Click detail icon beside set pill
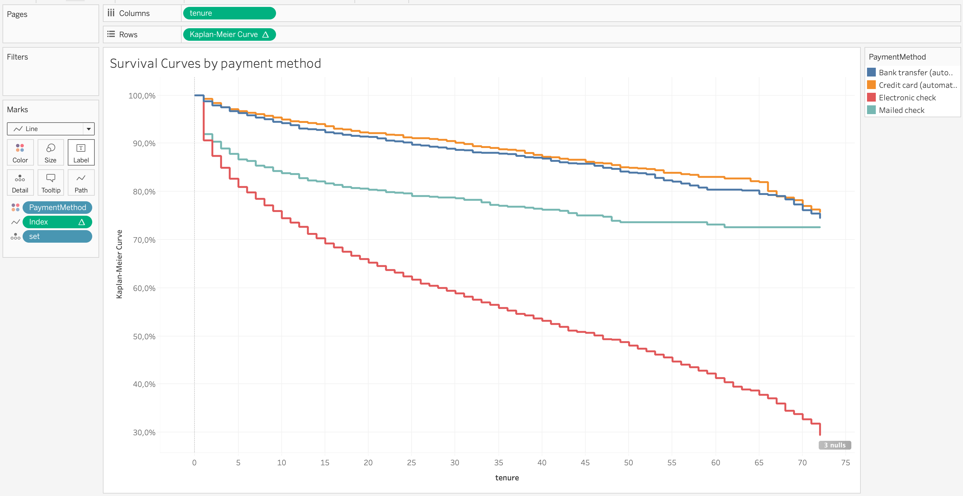The width and height of the screenshot is (963, 496). [x=15, y=236]
